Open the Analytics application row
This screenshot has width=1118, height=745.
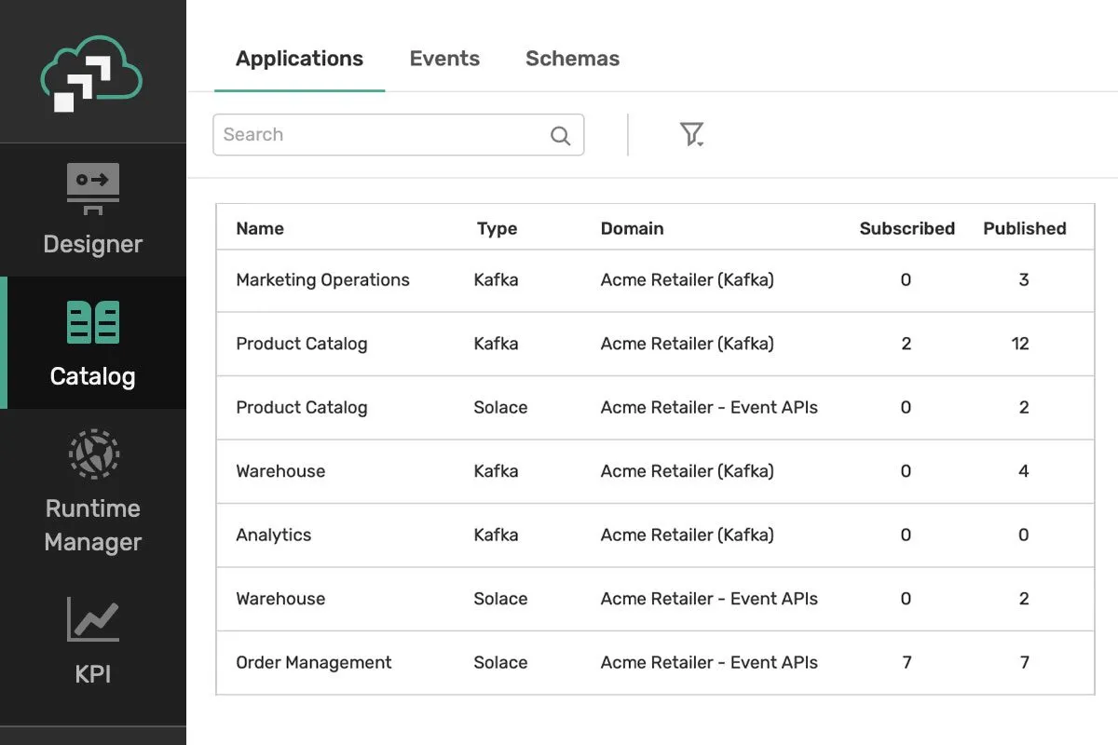coord(273,535)
